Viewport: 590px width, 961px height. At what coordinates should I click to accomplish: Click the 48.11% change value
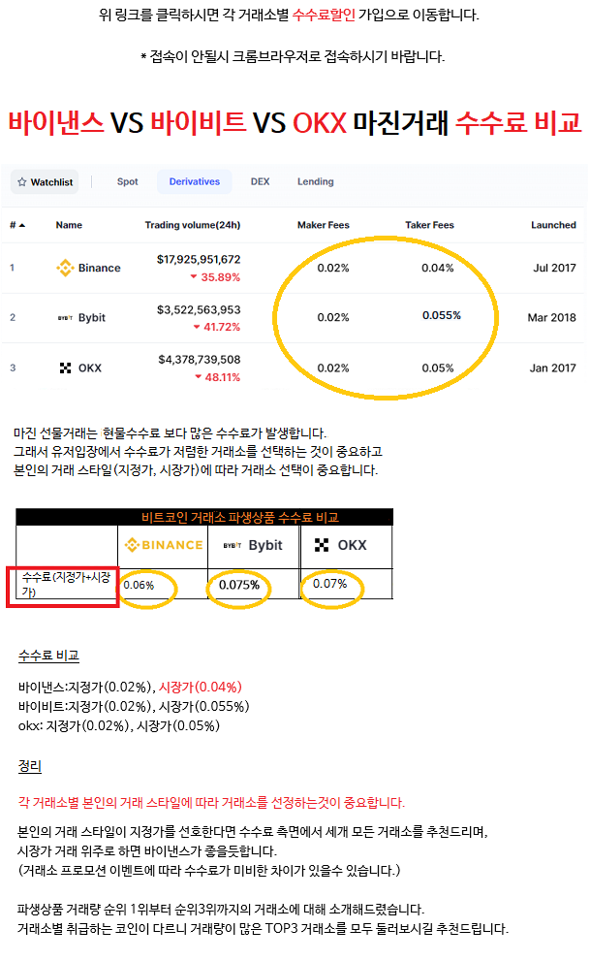click(217, 377)
